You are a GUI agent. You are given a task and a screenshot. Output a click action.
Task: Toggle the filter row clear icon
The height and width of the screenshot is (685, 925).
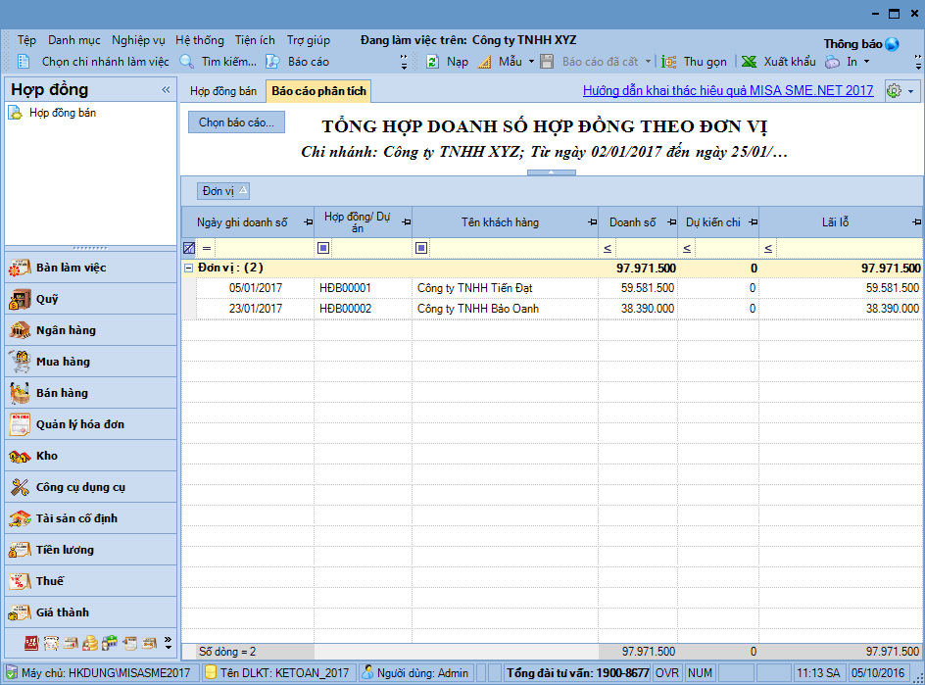tap(189, 248)
